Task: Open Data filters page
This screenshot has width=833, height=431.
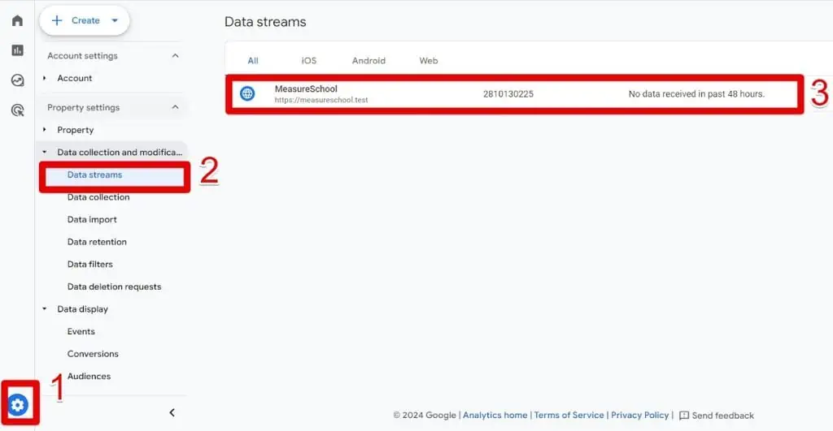Action: [89, 264]
